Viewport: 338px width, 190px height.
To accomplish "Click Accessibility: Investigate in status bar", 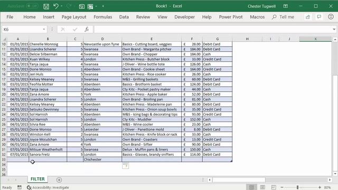I will [48, 188].
